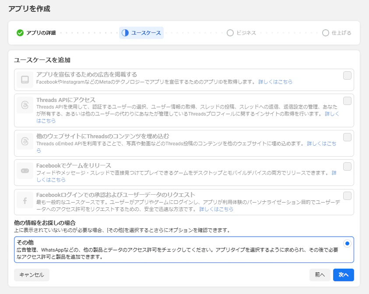Click the アプリを作成 page title

click(29, 9)
